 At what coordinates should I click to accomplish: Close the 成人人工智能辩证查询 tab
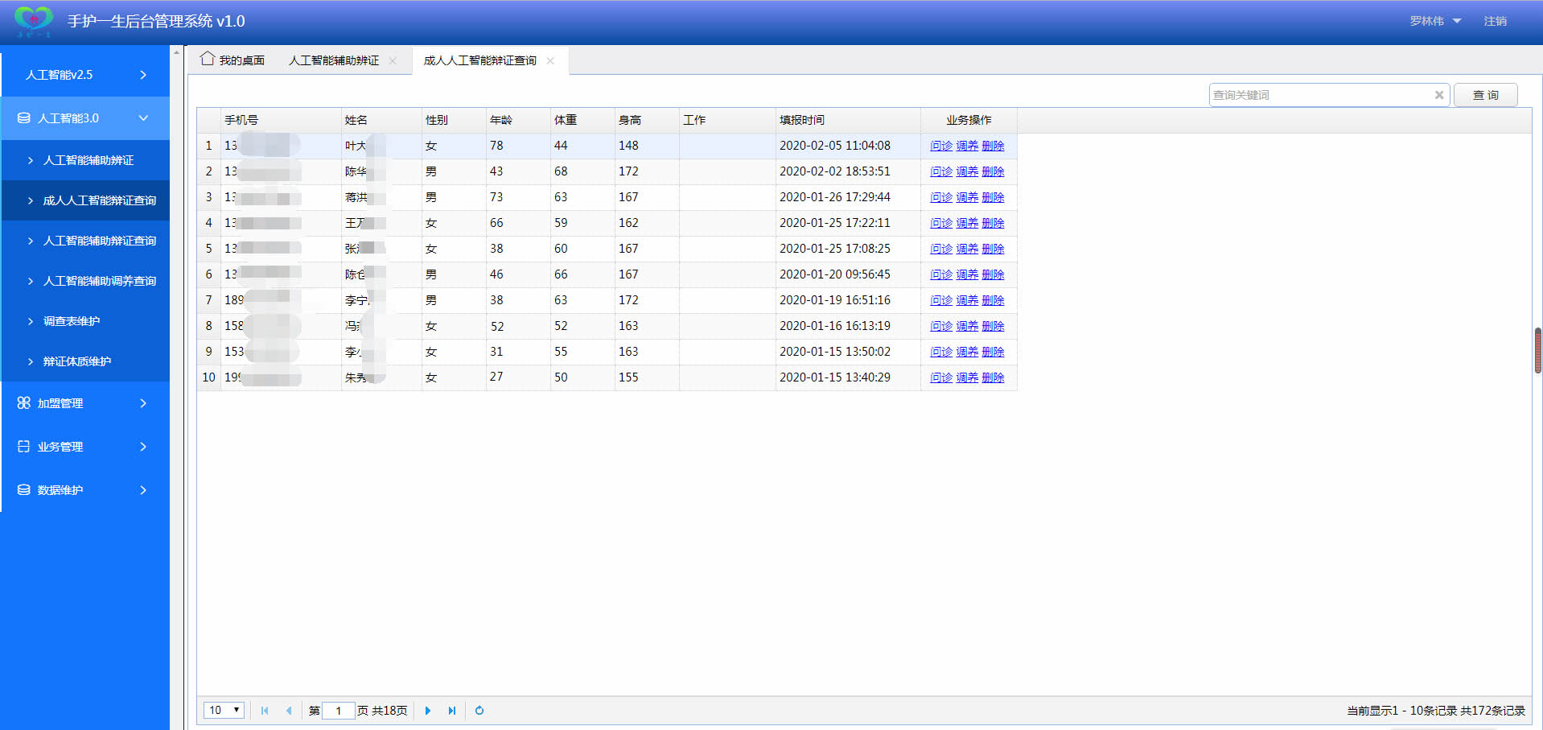click(x=550, y=61)
